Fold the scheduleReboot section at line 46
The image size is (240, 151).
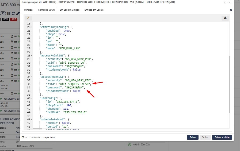(x=32, y=119)
